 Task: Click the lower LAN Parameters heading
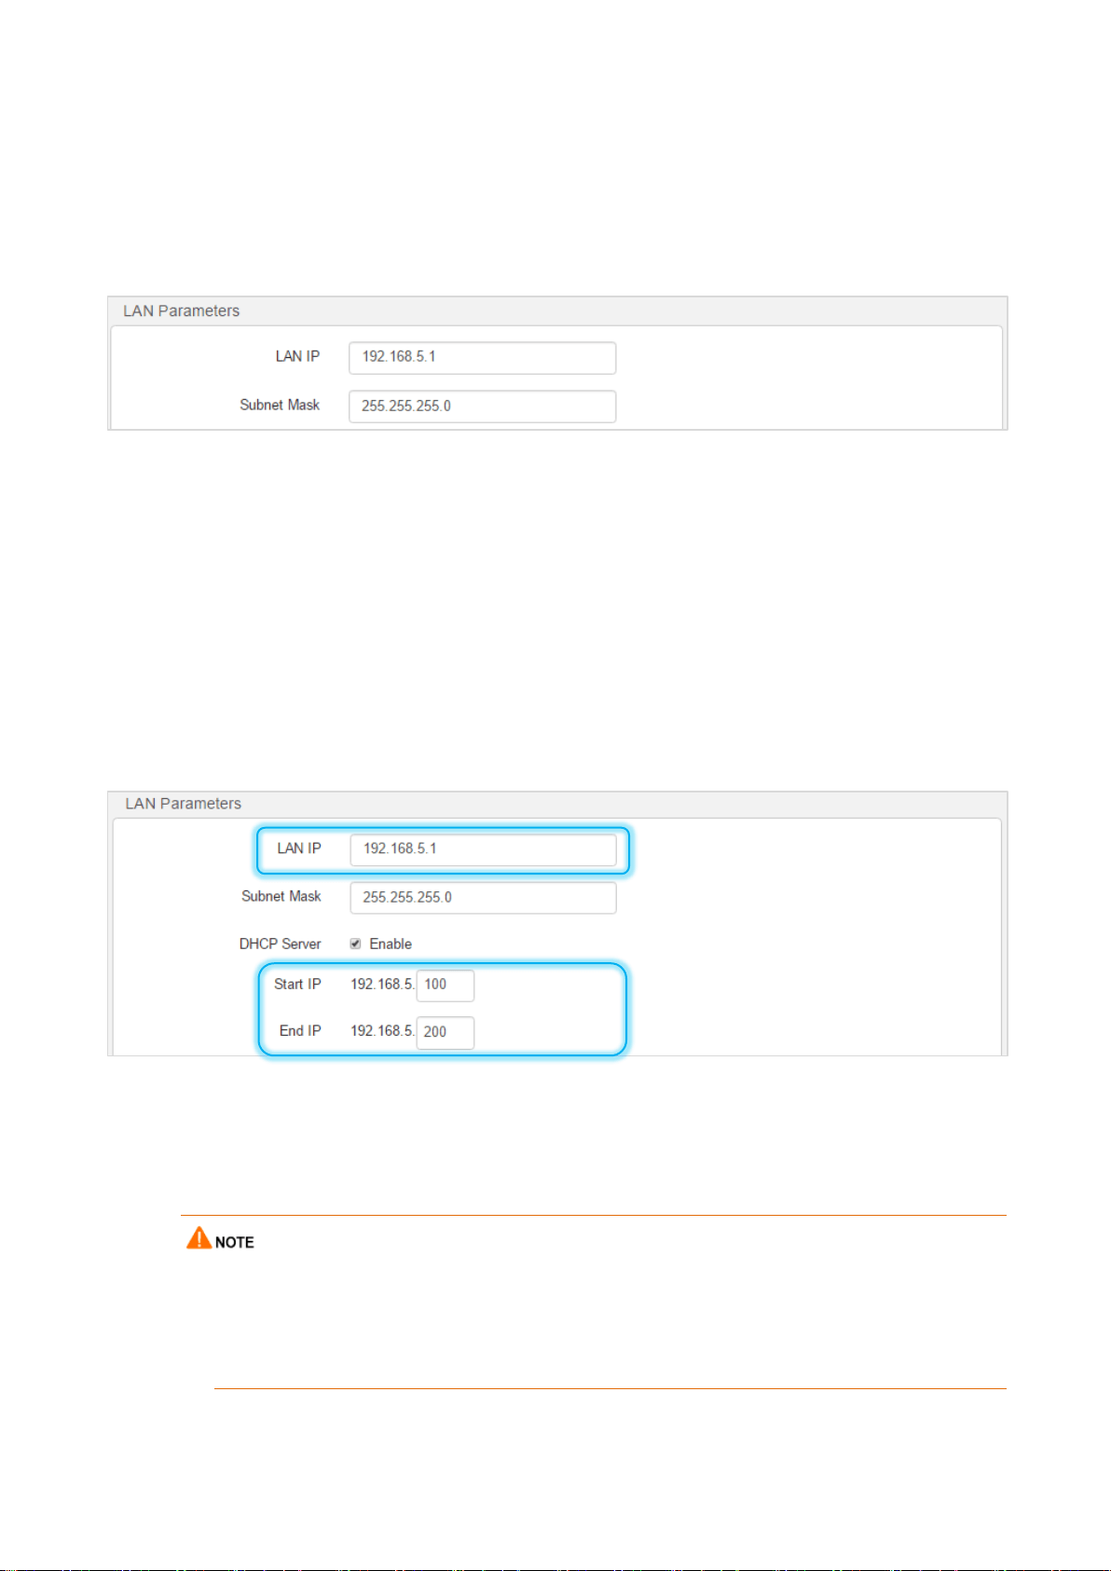tap(184, 804)
